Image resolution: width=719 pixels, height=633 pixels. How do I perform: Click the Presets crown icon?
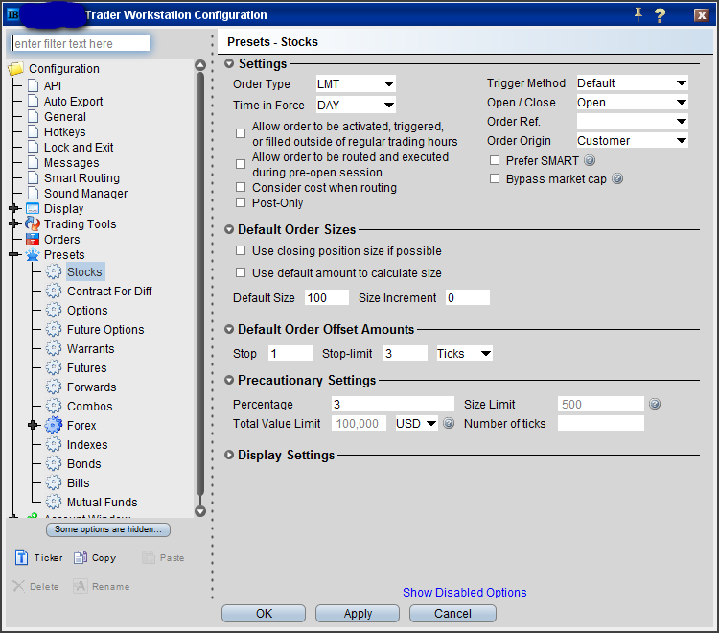pos(33,254)
